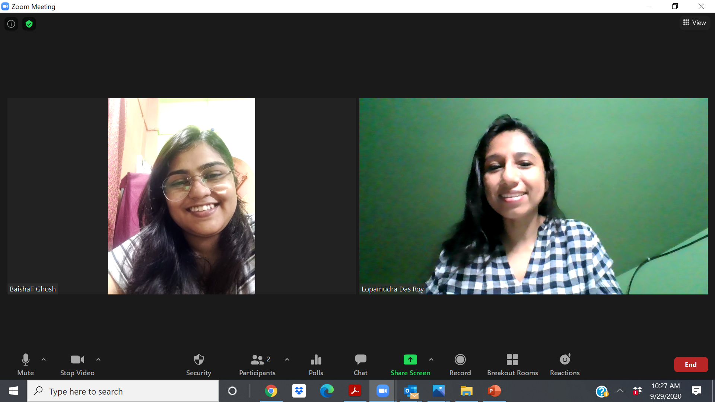Open Outlook from the taskbar
This screenshot has width=715, height=402.
point(411,391)
